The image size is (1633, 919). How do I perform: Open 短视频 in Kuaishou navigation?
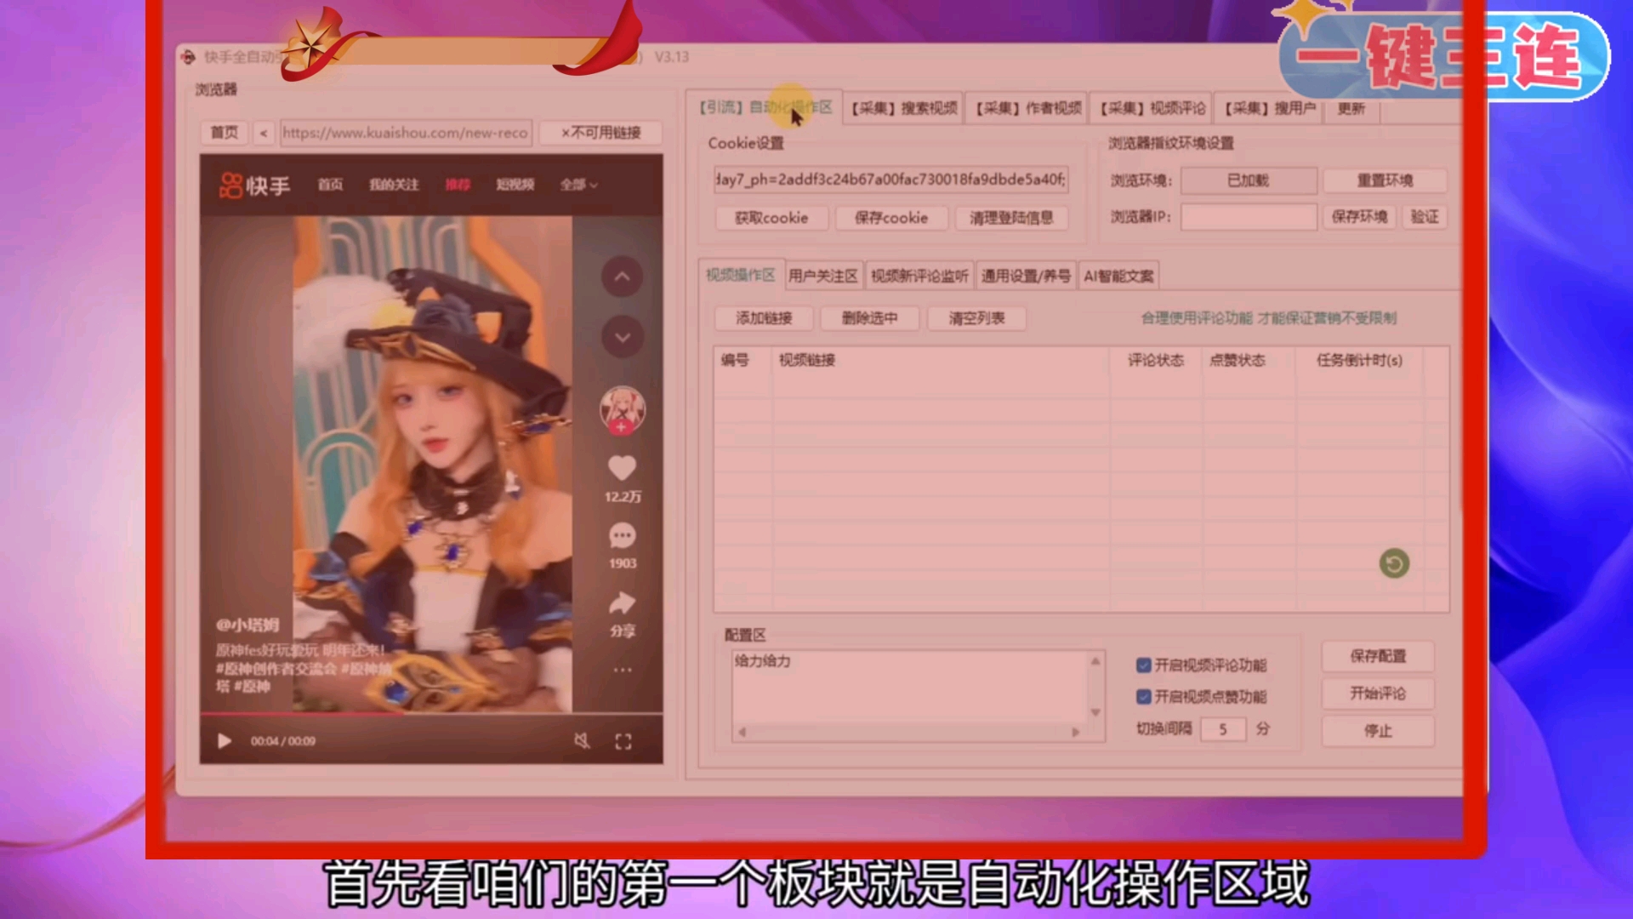tap(515, 185)
